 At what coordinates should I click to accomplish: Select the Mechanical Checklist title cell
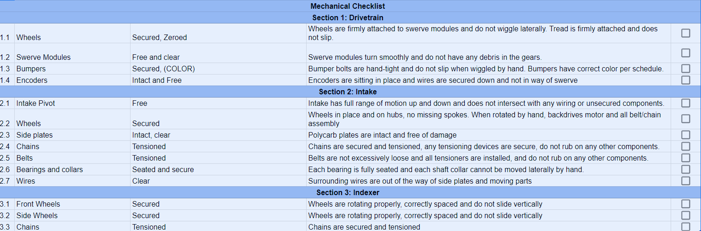[x=348, y=6]
